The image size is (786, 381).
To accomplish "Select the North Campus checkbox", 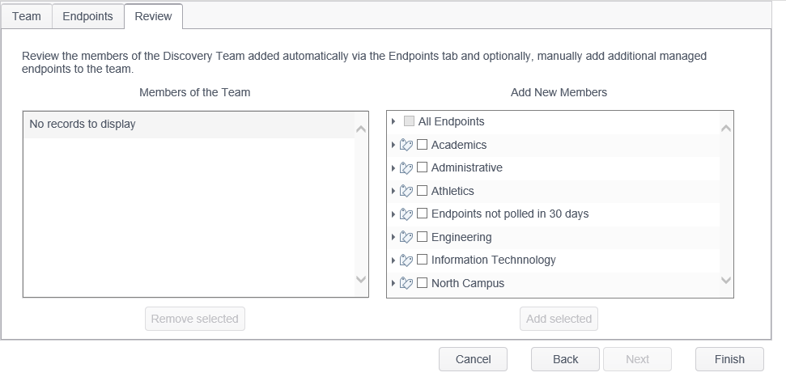I will coord(422,284).
